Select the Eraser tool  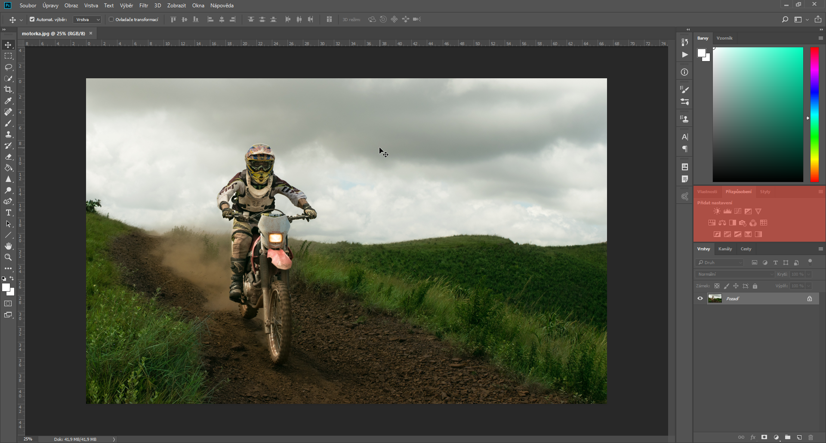pyautogui.click(x=8, y=157)
